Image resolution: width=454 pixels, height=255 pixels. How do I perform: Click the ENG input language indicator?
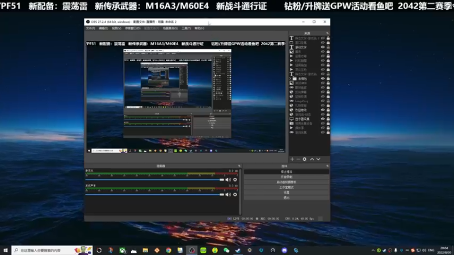coord(431,250)
